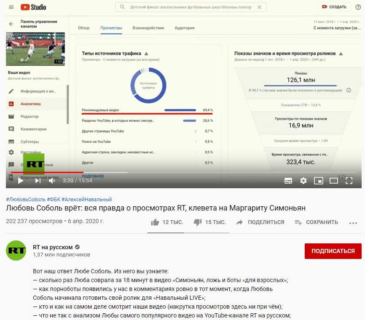Click the Настройки gear icon in sidebar
Image resolution: width=365 pixels, height=320 pixels.
[x=11, y=152]
